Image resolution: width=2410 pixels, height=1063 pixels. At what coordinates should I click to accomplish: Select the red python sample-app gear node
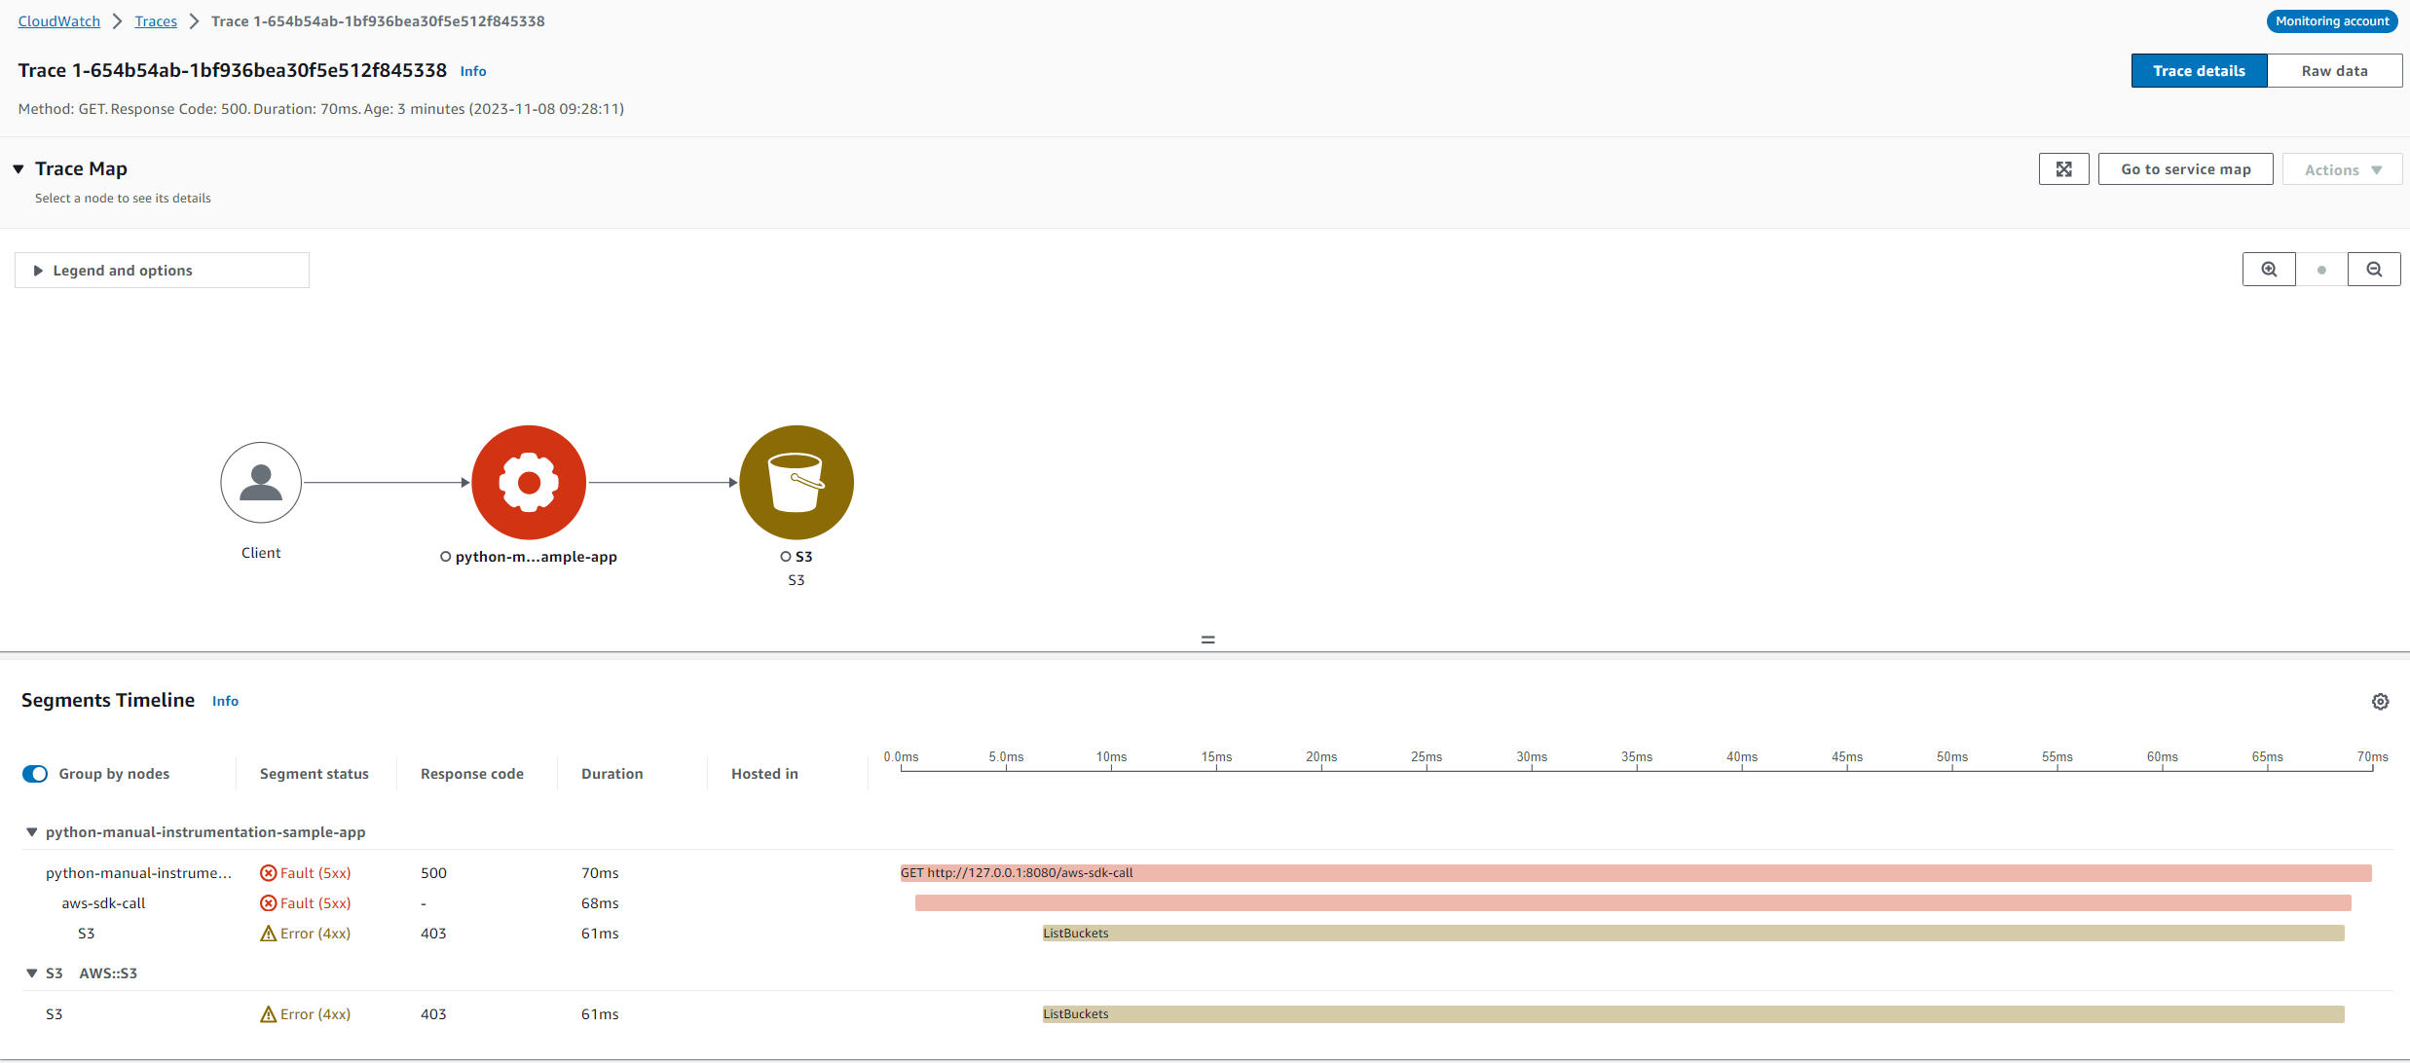click(529, 483)
